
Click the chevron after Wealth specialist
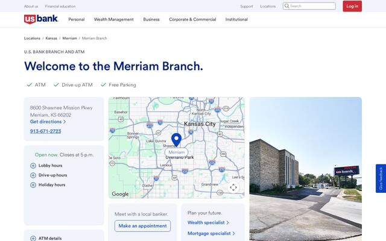coord(227,222)
